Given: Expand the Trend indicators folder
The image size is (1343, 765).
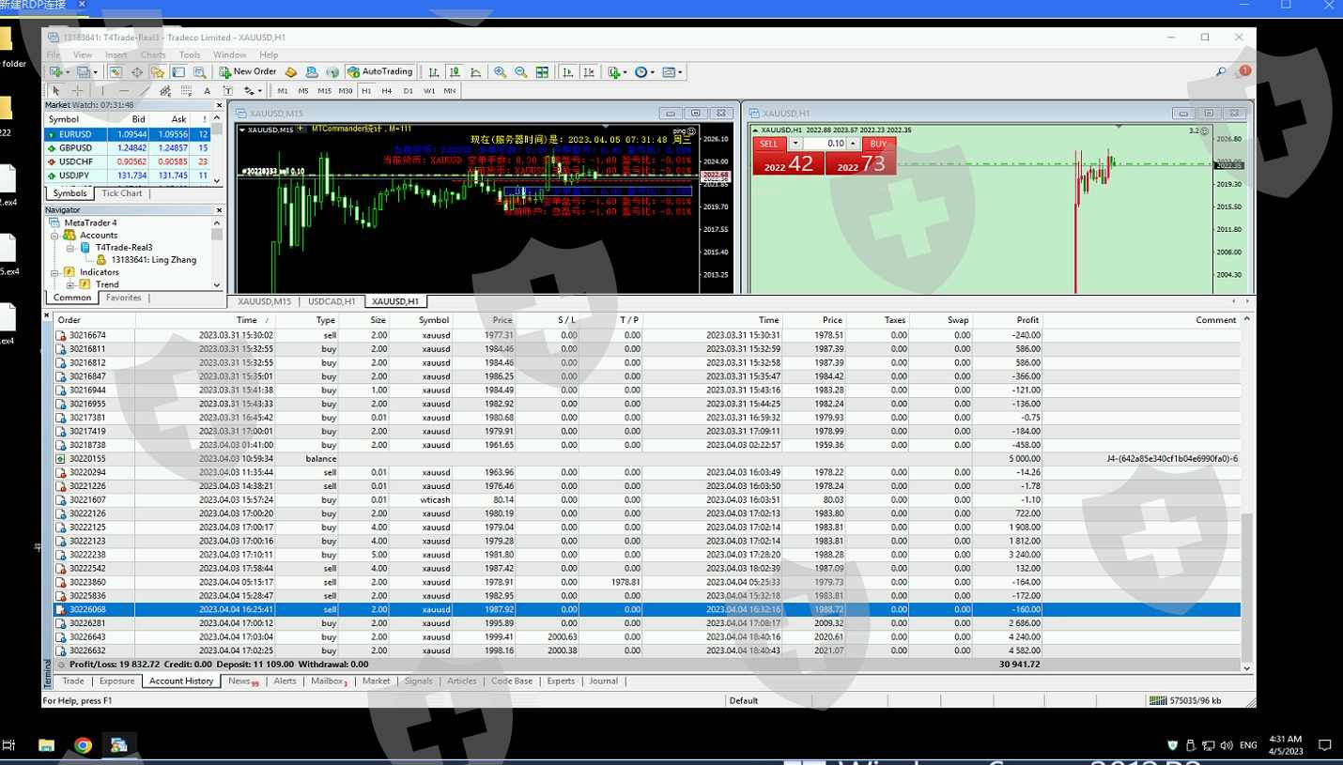Looking at the screenshot, I should click(x=70, y=284).
